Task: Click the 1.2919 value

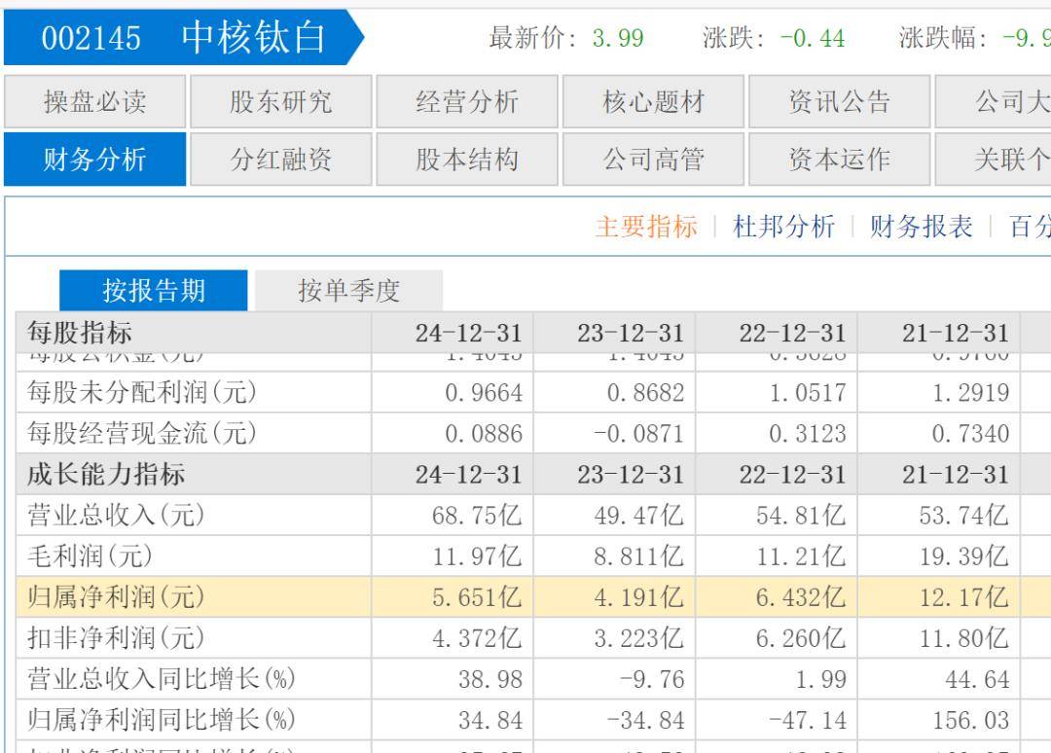Action: [x=970, y=393]
